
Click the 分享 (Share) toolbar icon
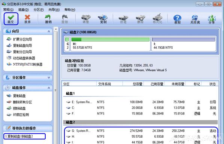(x=212, y=19)
